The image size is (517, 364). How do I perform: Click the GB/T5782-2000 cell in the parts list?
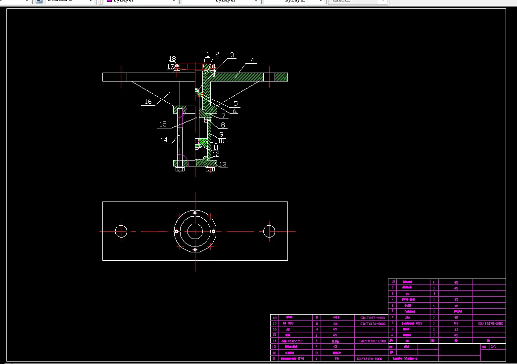(x=372, y=341)
